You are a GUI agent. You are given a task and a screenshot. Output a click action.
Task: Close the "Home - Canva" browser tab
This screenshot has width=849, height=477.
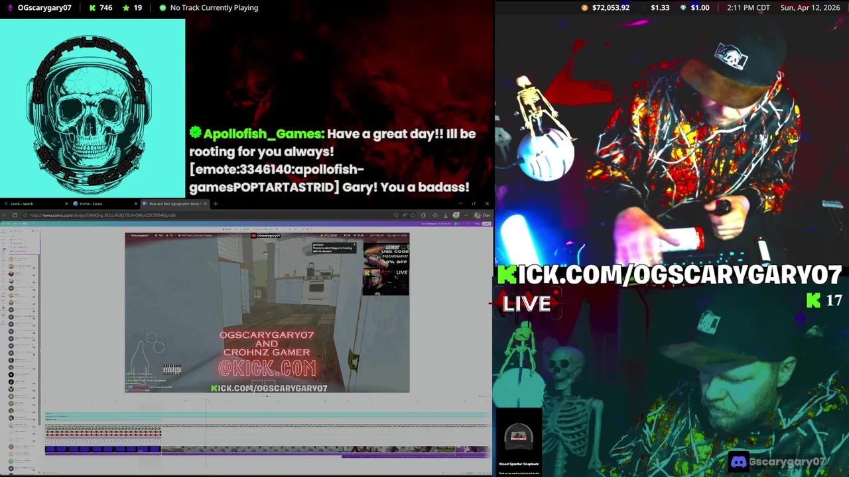[x=136, y=203]
